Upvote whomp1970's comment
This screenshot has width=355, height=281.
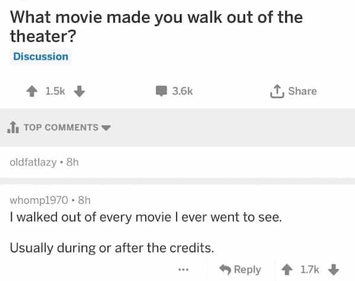click(287, 269)
